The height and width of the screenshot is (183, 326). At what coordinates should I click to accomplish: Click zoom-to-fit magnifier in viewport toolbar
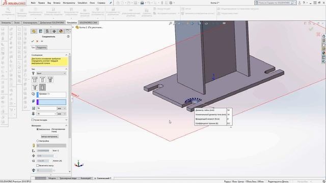(x=171, y=23)
